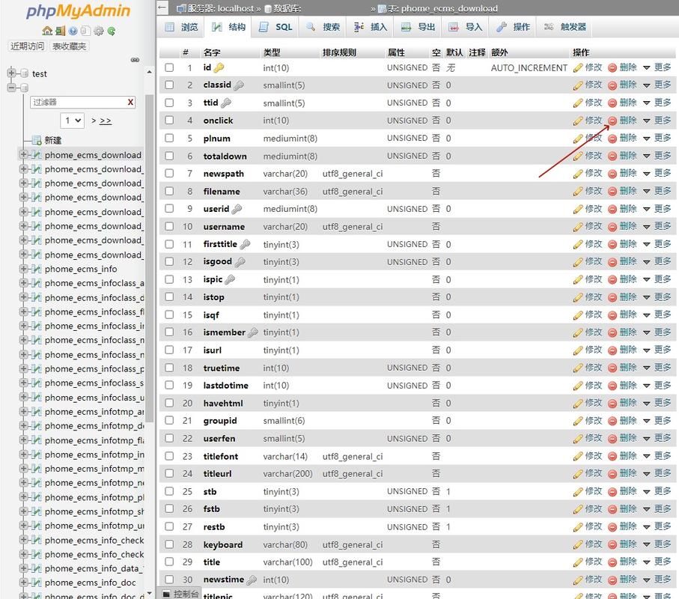This screenshot has height=599, width=679.
Task: Open the settings gear icon above navigation panel
Action: [97, 31]
